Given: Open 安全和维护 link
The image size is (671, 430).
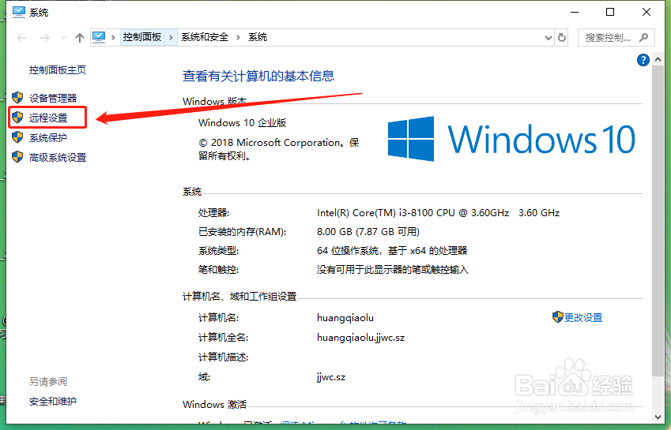Looking at the screenshot, I should pos(53,401).
